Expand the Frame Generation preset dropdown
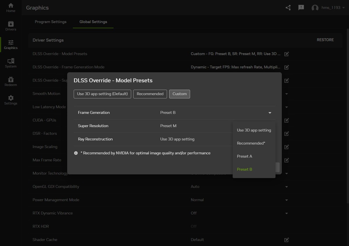This screenshot has height=246, width=349. [270, 113]
